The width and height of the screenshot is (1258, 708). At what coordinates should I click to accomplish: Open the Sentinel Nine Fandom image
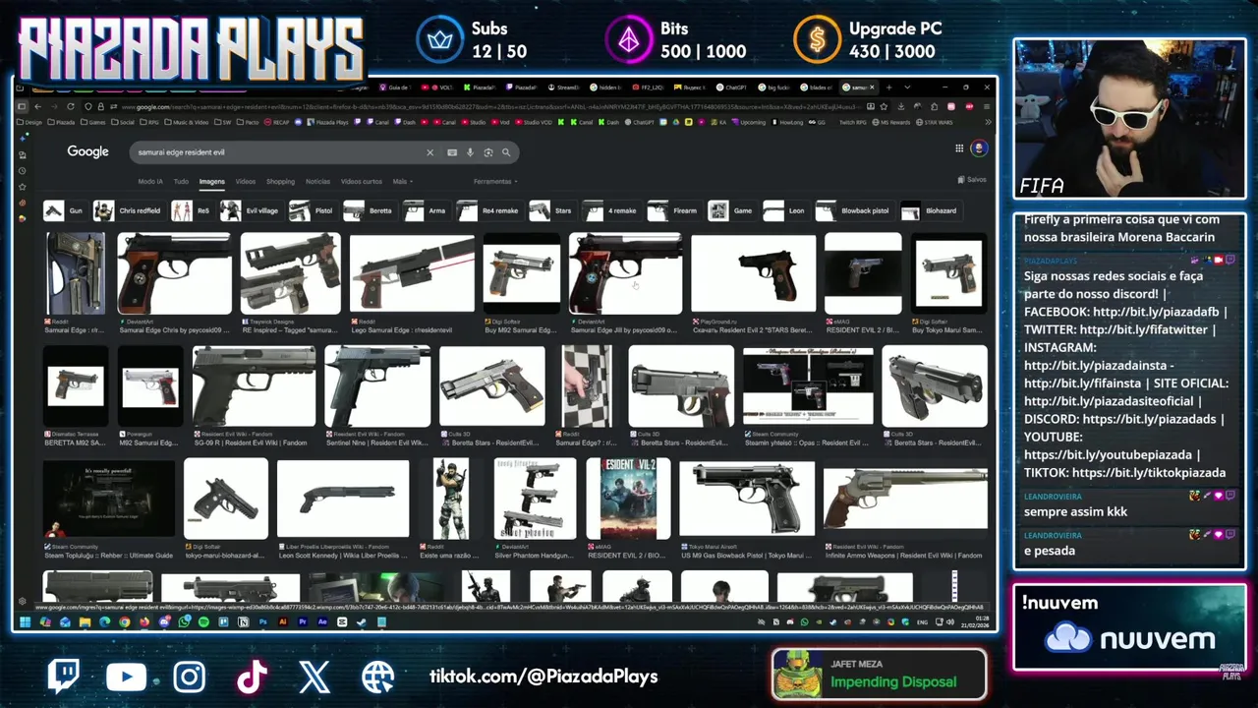[377, 386]
